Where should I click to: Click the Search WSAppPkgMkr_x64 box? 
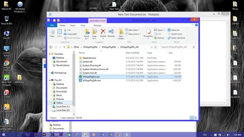[178, 47]
